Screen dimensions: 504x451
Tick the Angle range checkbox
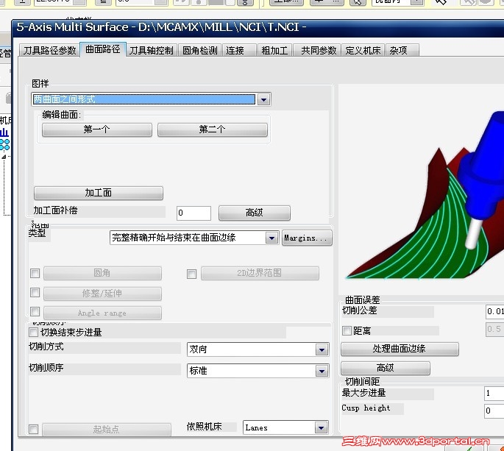35,311
